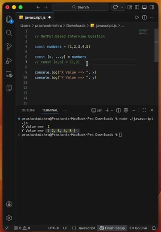
Task: Run the javascript.js file
Action: tap(137, 17)
